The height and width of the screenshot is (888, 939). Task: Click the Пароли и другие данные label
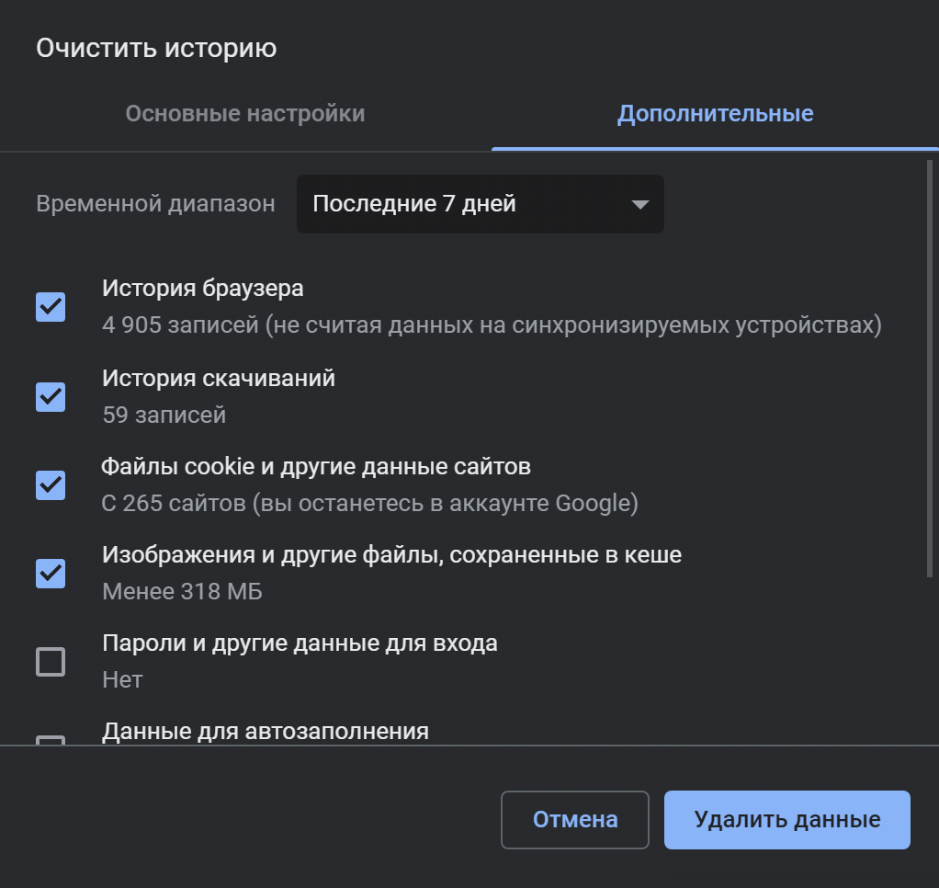[x=300, y=643]
